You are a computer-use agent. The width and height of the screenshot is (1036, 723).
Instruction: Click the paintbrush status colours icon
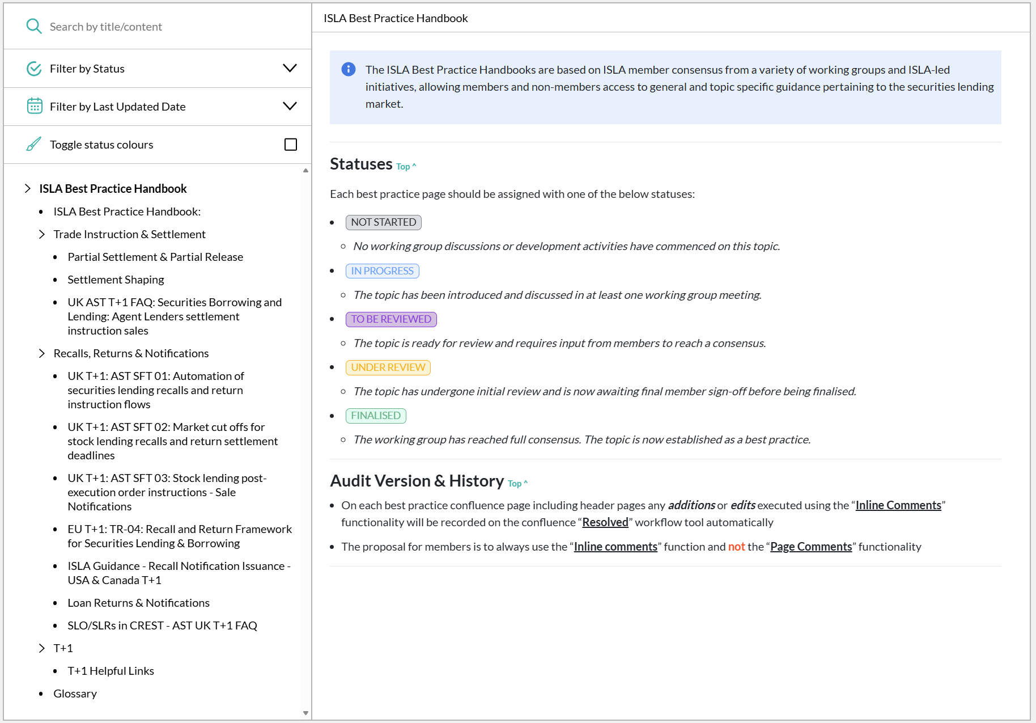pyautogui.click(x=34, y=145)
